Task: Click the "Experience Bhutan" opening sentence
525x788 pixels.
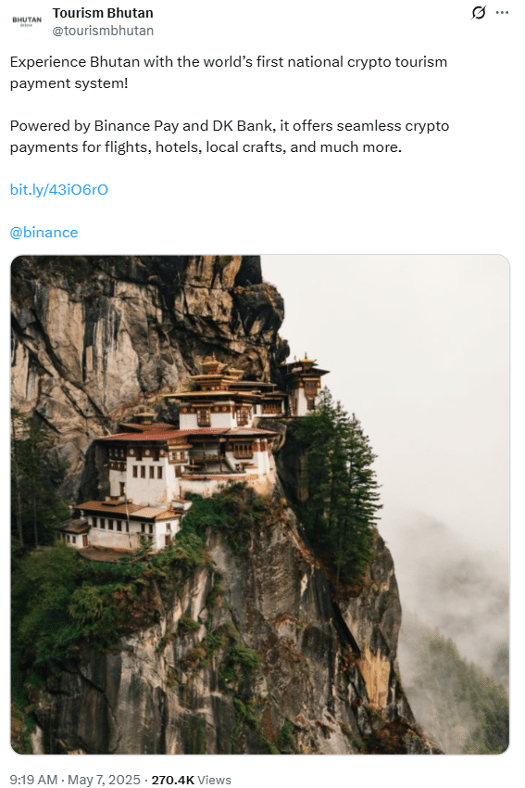Action: pyautogui.click(x=229, y=72)
